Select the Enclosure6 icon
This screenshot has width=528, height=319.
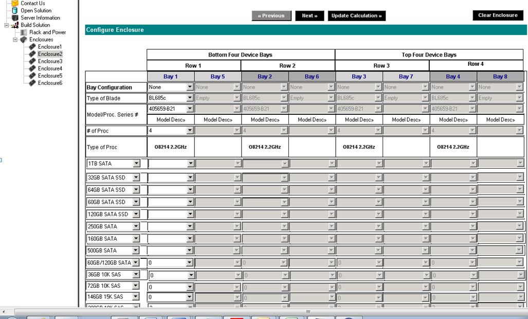(32, 82)
